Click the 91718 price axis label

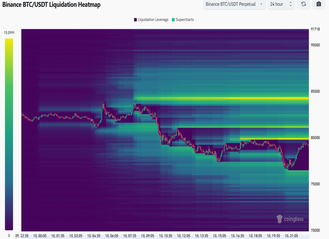click(x=316, y=29)
